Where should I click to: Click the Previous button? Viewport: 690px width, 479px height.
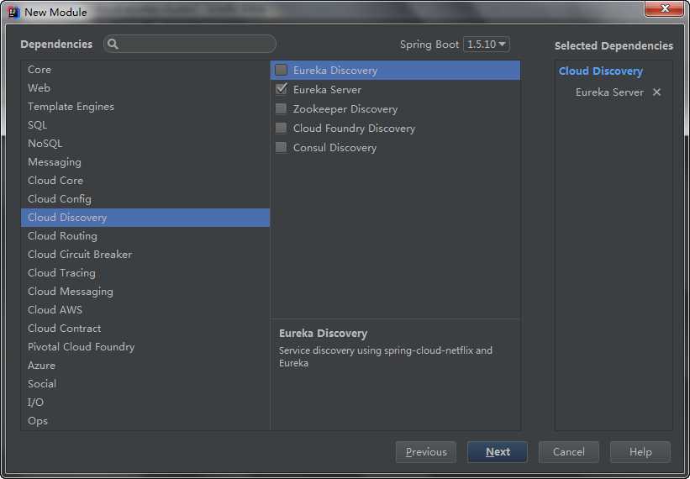click(x=425, y=452)
